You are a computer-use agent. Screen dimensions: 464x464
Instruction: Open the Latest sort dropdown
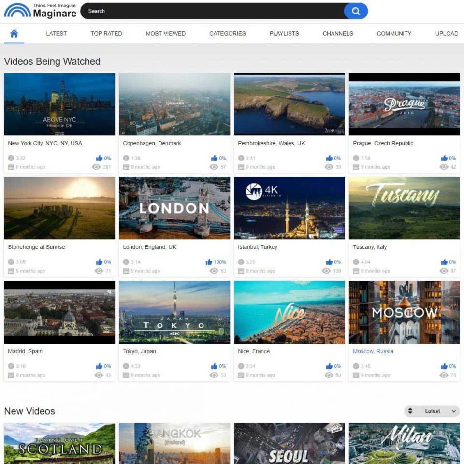[x=432, y=411]
